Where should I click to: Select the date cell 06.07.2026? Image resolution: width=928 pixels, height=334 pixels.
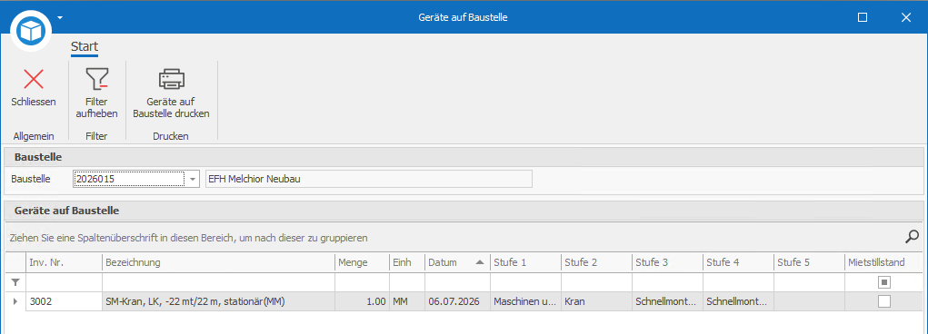[x=457, y=301]
